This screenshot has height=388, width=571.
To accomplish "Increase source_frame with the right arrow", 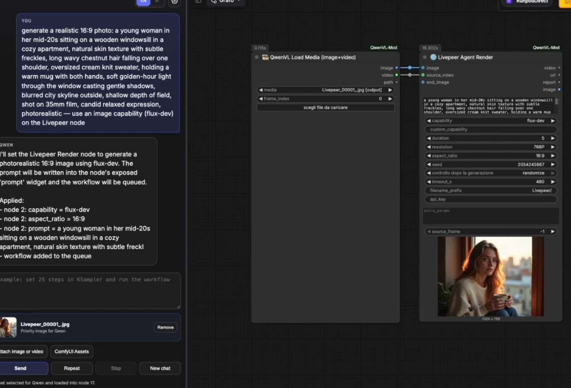I will tap(552, 232).
